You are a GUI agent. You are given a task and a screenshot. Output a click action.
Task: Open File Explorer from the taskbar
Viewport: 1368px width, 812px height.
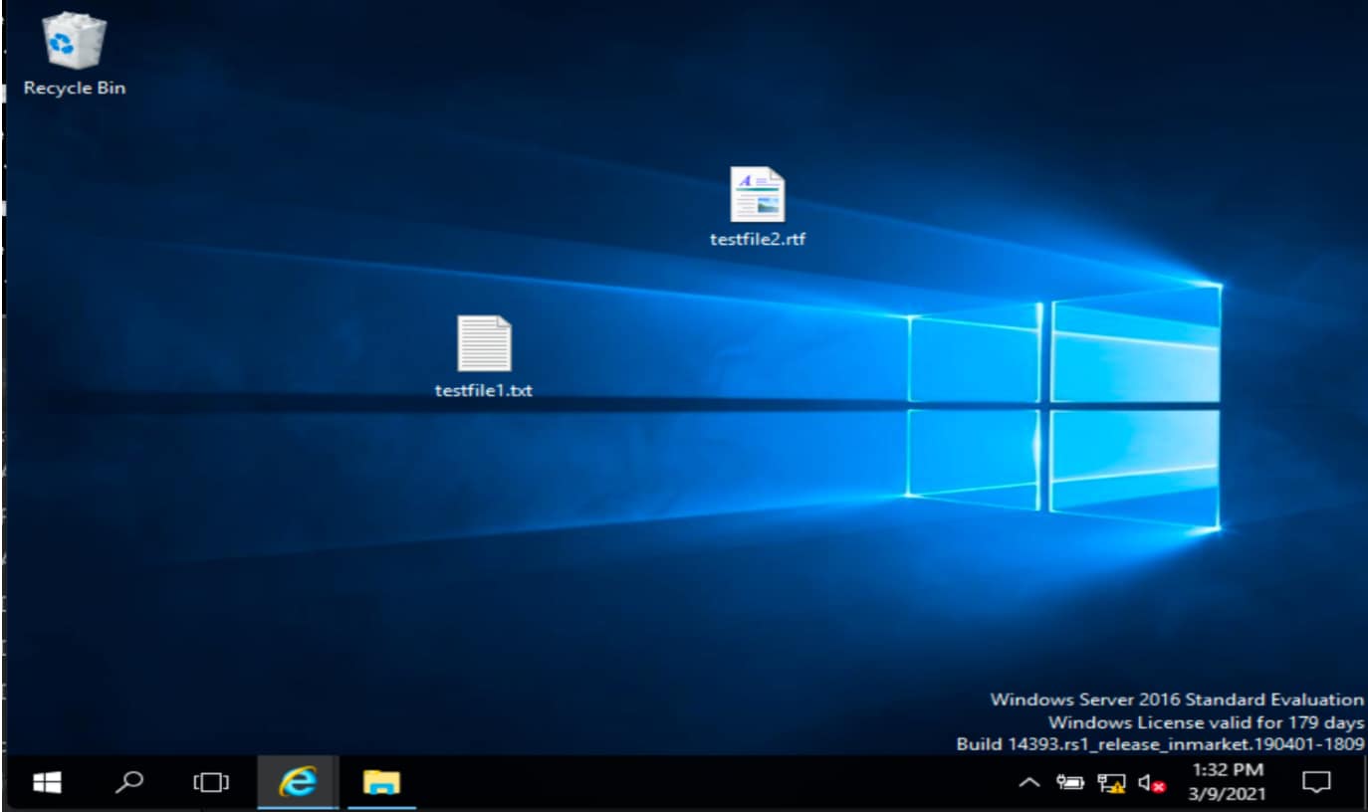pyautogui.click(x=380, y=783)
